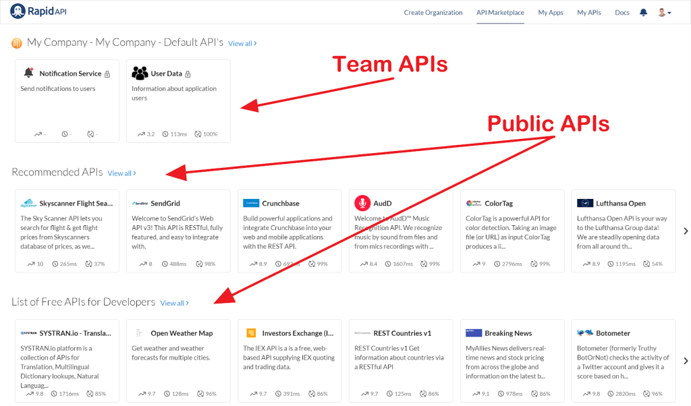Click the REST Countries v1 logo icon
Image resolution: width=691 pixels, height=406 pixels.
click(362, 333)
